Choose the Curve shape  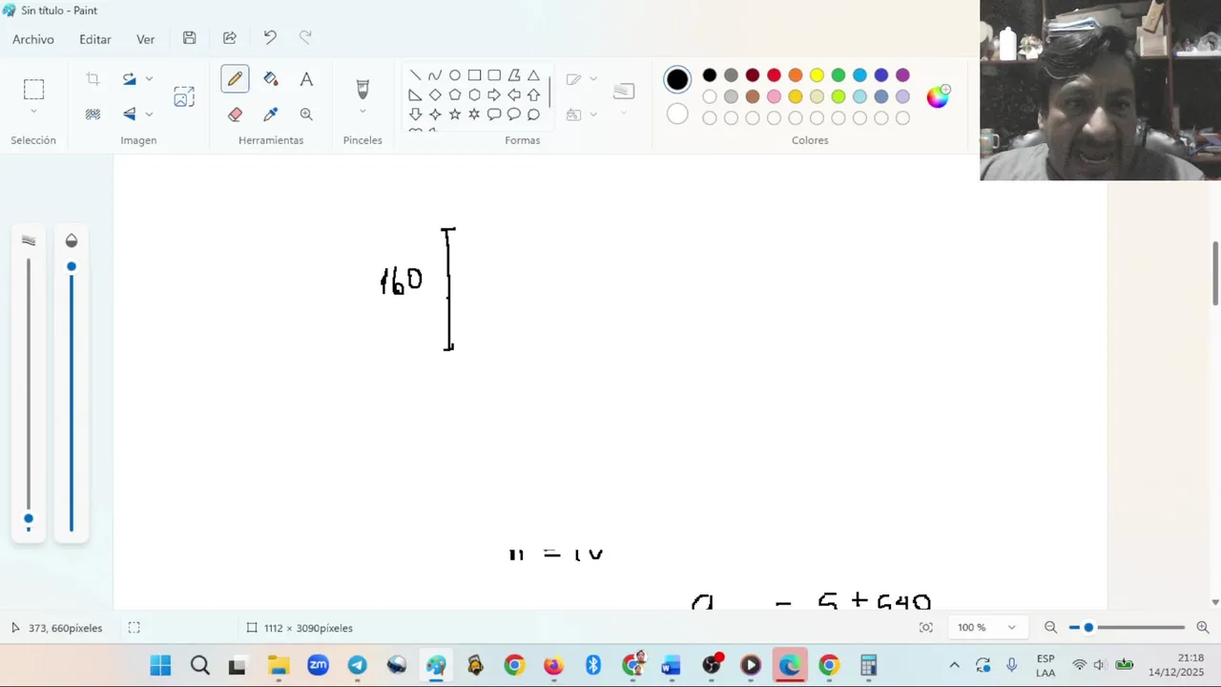tap(435, 75)
